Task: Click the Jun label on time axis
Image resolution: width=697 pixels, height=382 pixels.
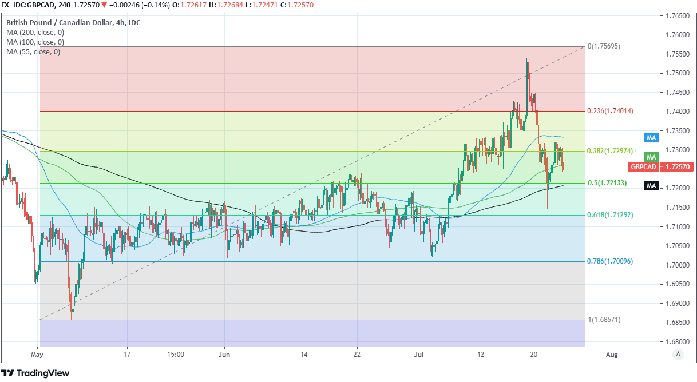Action: point(225,355)
